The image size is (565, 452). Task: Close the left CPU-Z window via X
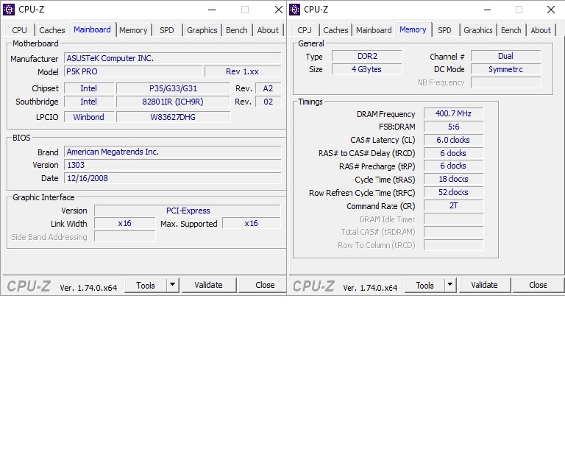click(279, 10)
